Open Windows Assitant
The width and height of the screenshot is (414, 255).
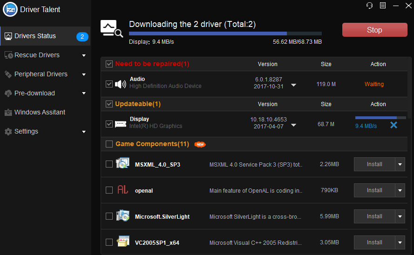point(46,112)
